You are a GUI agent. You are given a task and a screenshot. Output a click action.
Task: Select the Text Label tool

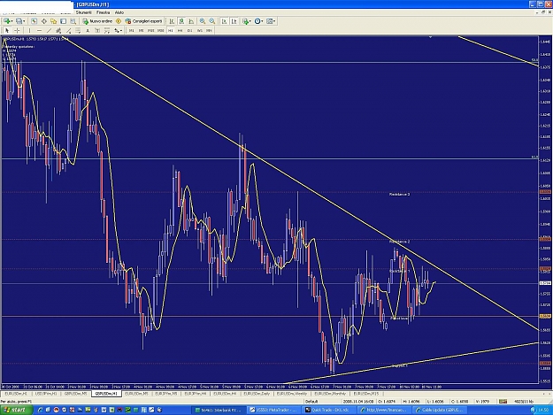[97, 31]
